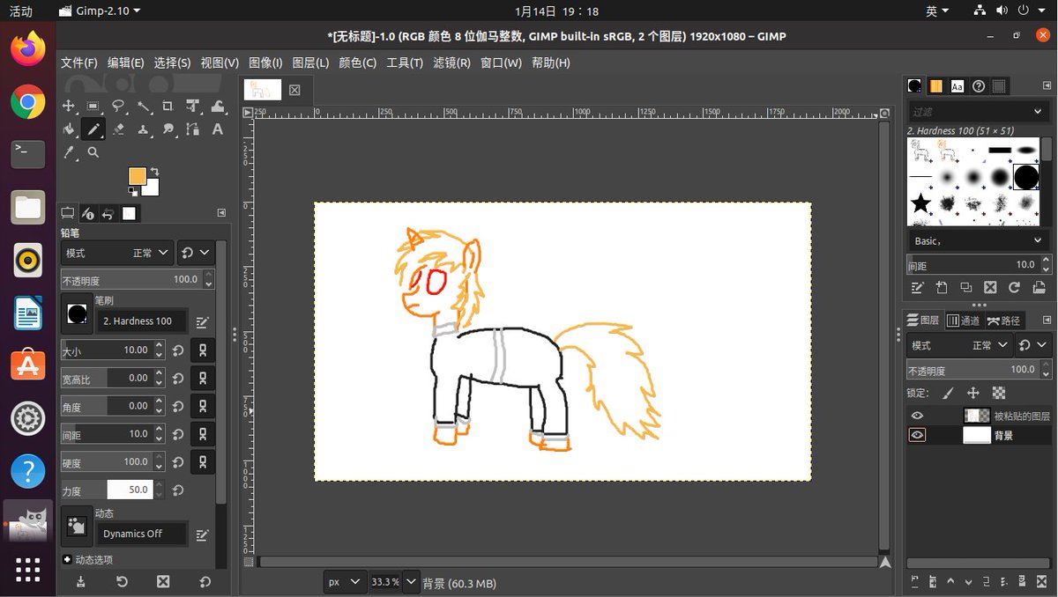The height and width of the screenshot is (597, 1058).
Task: Open layer mode group switch dropdown
Action: pyautogui.click(x=1032, y=345)
